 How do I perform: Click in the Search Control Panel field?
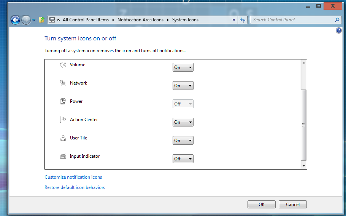pos(291,20)
